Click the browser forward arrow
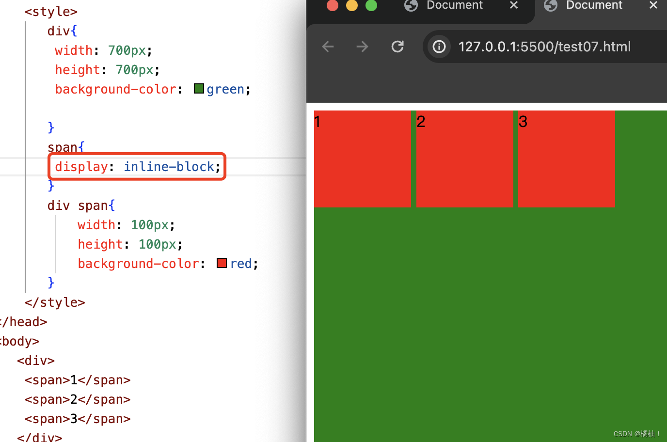This screenshot has height=442, width=667. [362, 47]
